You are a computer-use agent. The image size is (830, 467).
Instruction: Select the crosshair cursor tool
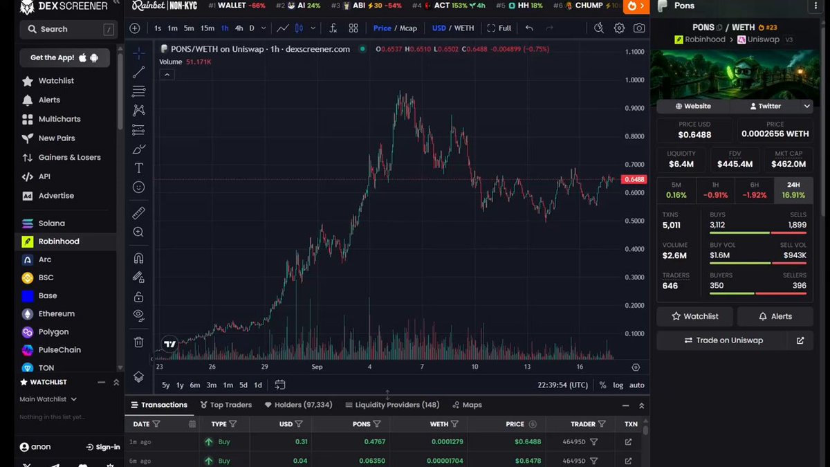click(x=138, y=53)
